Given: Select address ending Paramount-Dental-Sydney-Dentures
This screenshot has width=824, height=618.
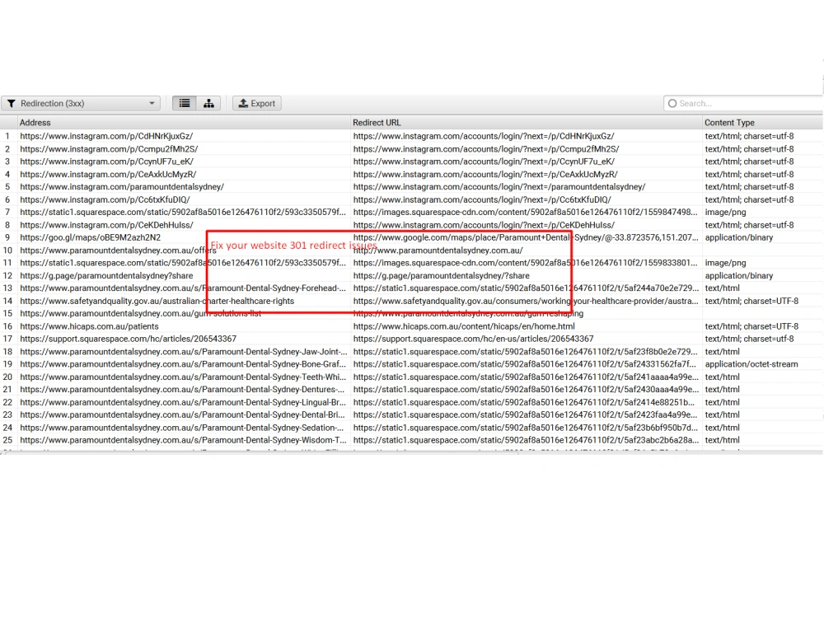Looking at the screenshot, I should 182,390.
